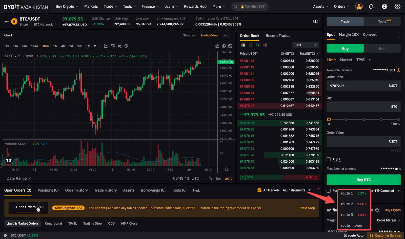Uncheck the All Markets checkbox

pos(259,190)
